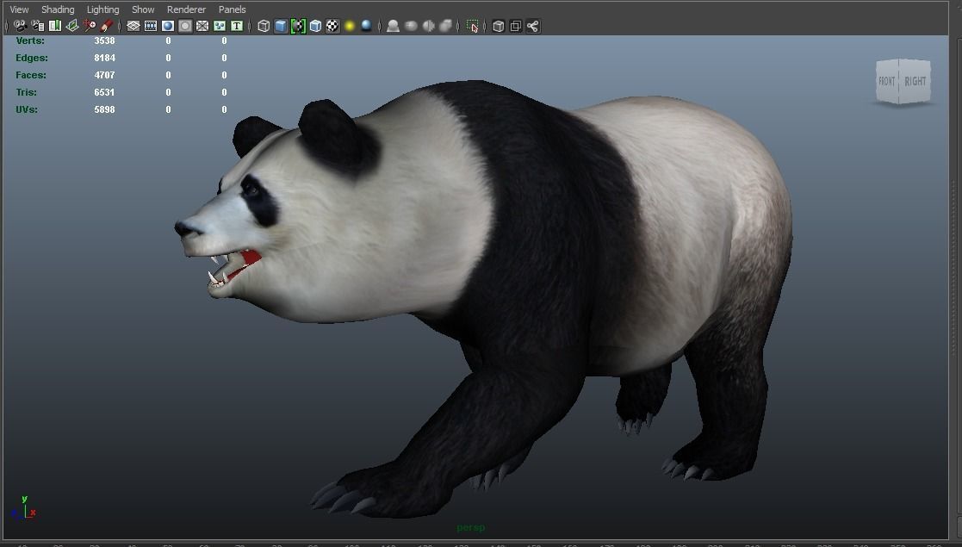962x547 pixels.
Task: Click the Edges count value 8184
Action: pos(104,58)
